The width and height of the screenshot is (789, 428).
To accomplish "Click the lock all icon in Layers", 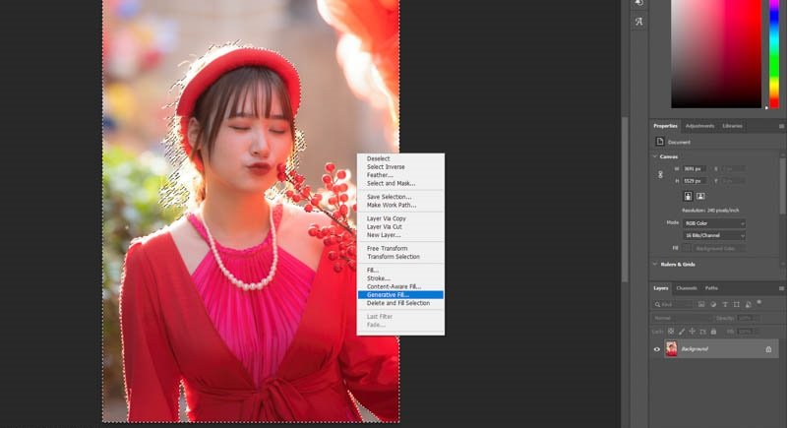I will (x=713, y=331).
